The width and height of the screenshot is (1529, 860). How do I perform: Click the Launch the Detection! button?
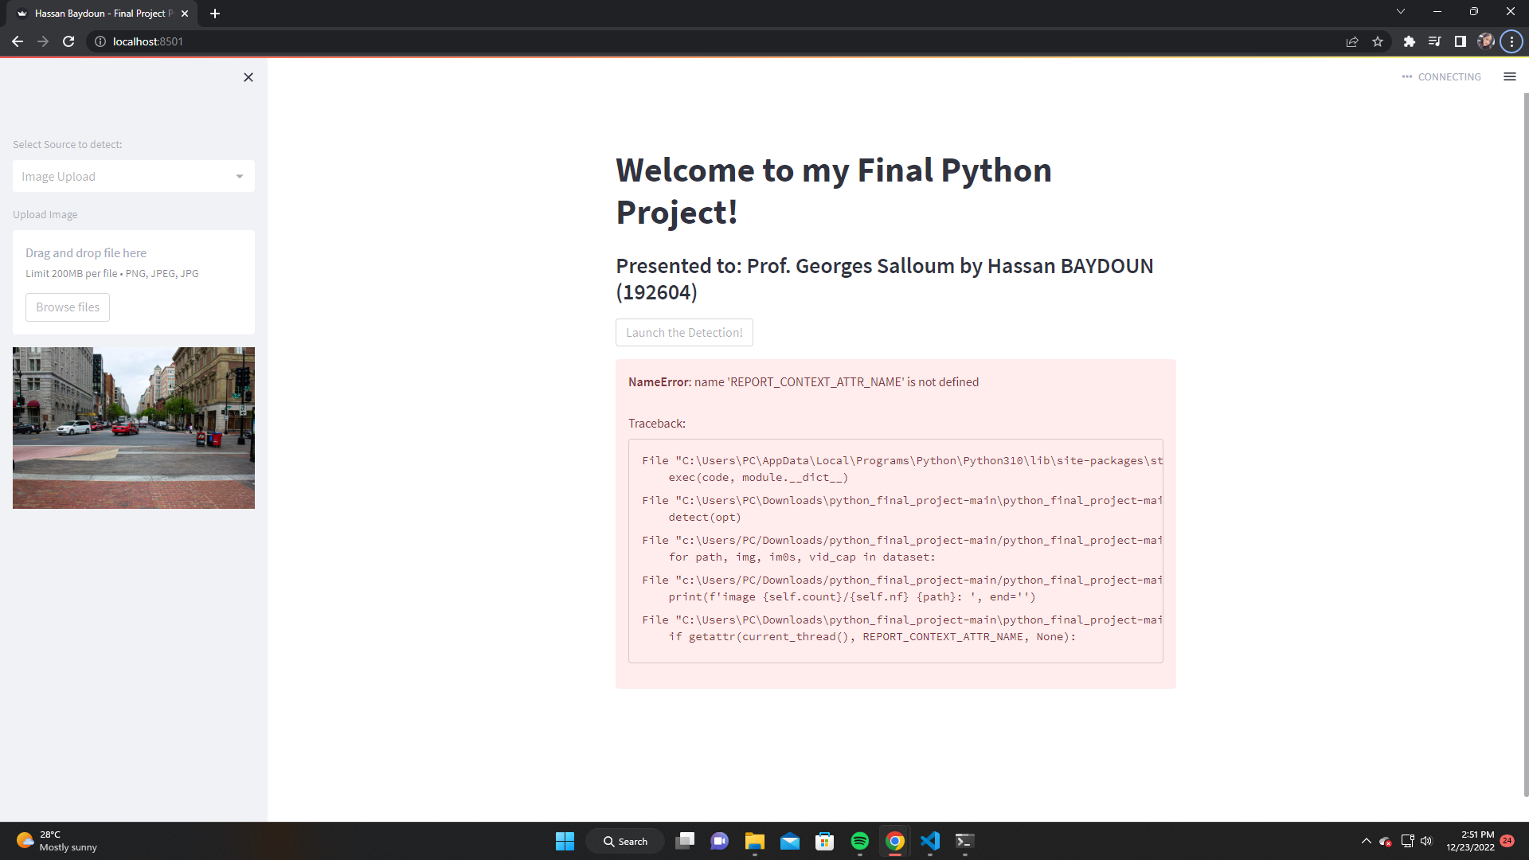click(684, 333)
